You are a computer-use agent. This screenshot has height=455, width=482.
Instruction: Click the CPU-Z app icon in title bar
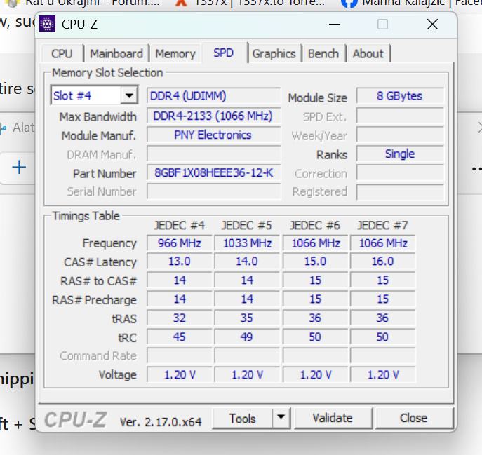click(47, 24)
